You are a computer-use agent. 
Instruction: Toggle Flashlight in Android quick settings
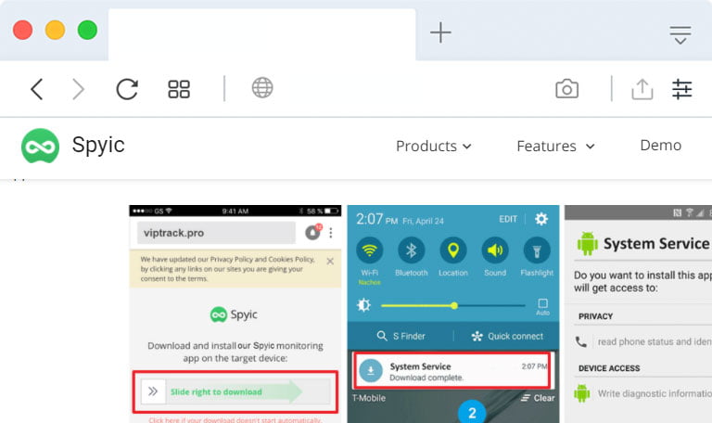coord(537,250)
